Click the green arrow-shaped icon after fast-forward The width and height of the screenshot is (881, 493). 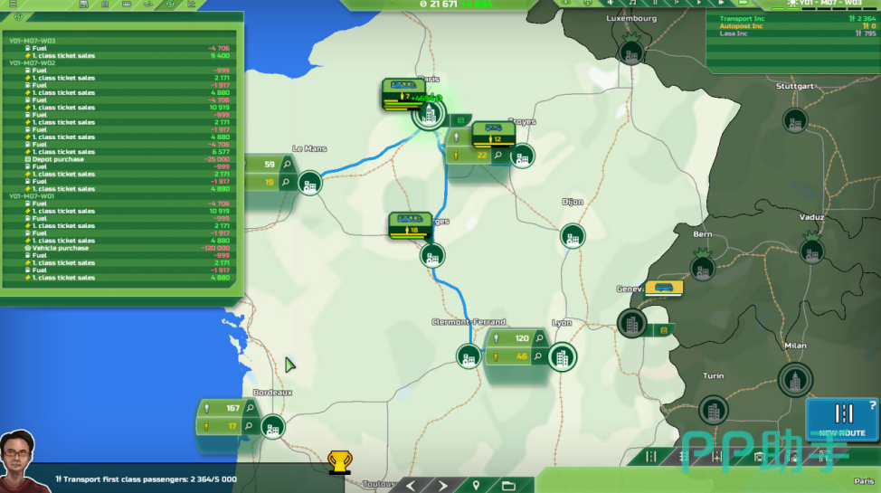point(744,3)
